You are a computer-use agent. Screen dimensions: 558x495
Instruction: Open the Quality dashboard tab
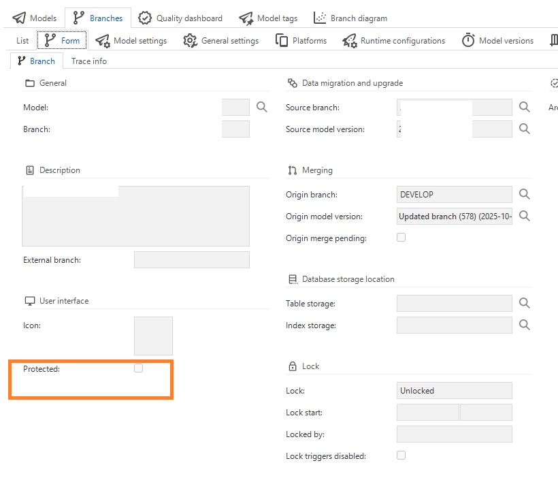pyautogui.click(x=180, y=18)
